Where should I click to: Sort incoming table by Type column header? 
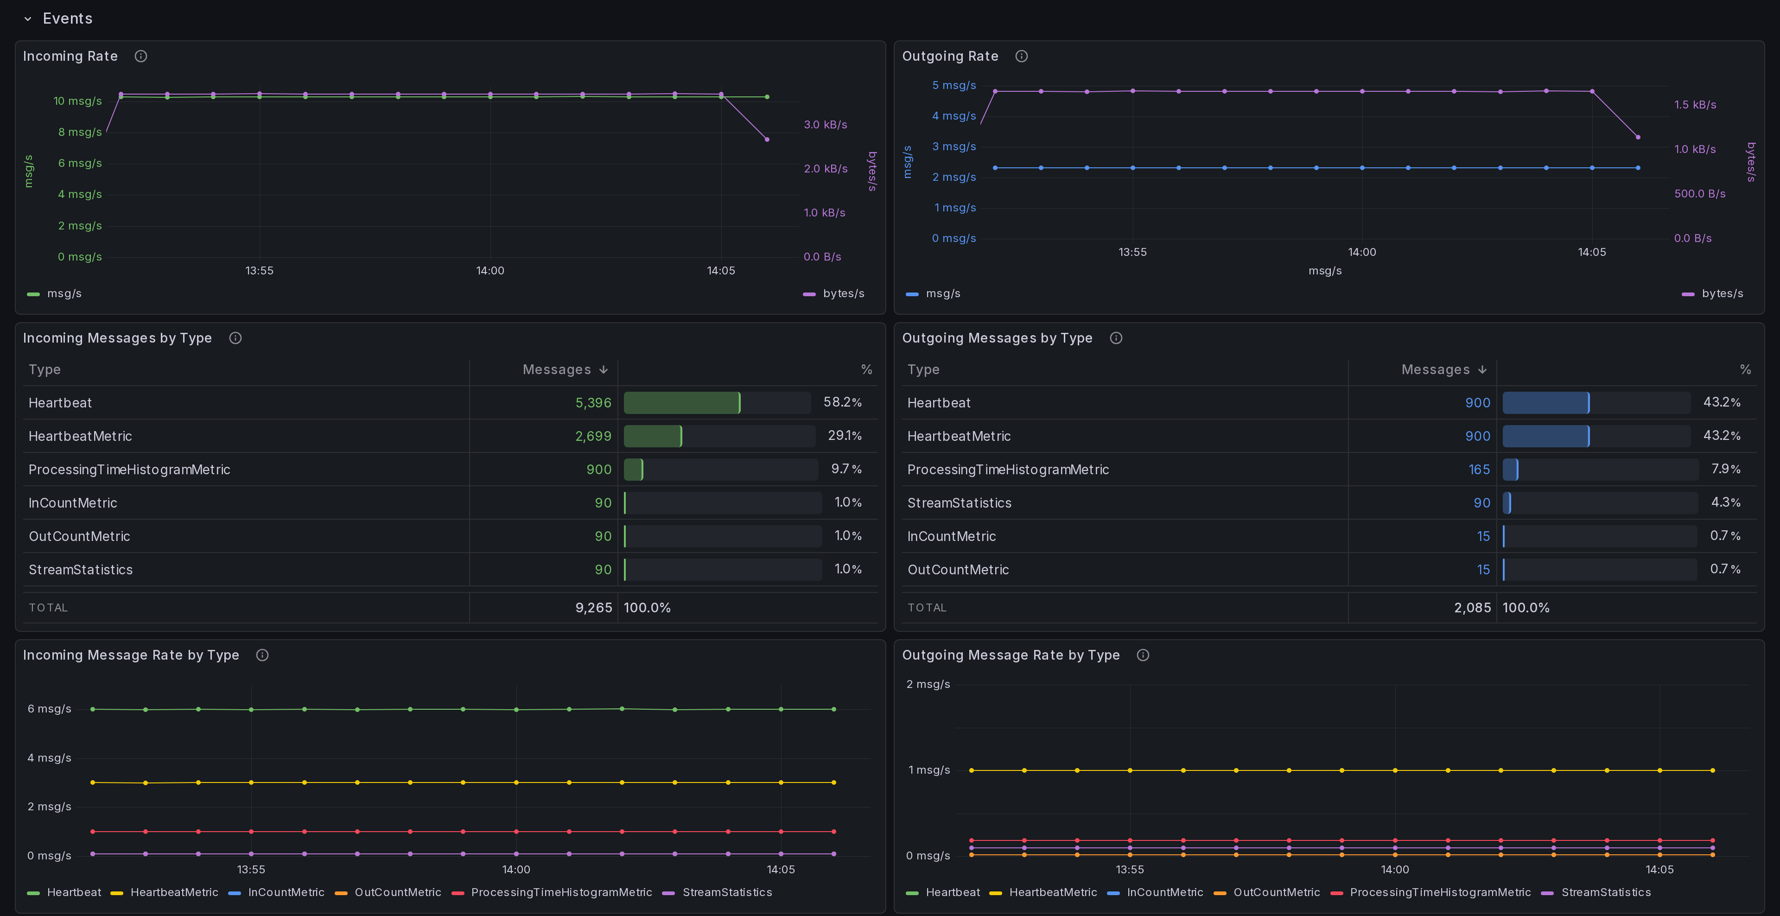45,369
